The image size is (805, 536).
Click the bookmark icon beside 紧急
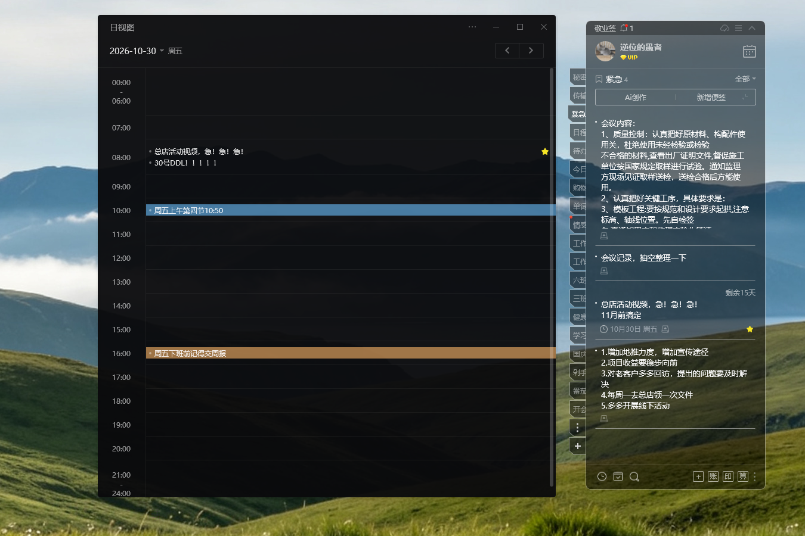599,79
